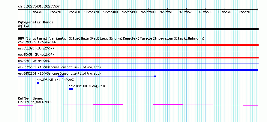The image size is (267, 122).
Task: Open variant label nsv6301 (Kidd2008)
Action: (x=34, y=61)
